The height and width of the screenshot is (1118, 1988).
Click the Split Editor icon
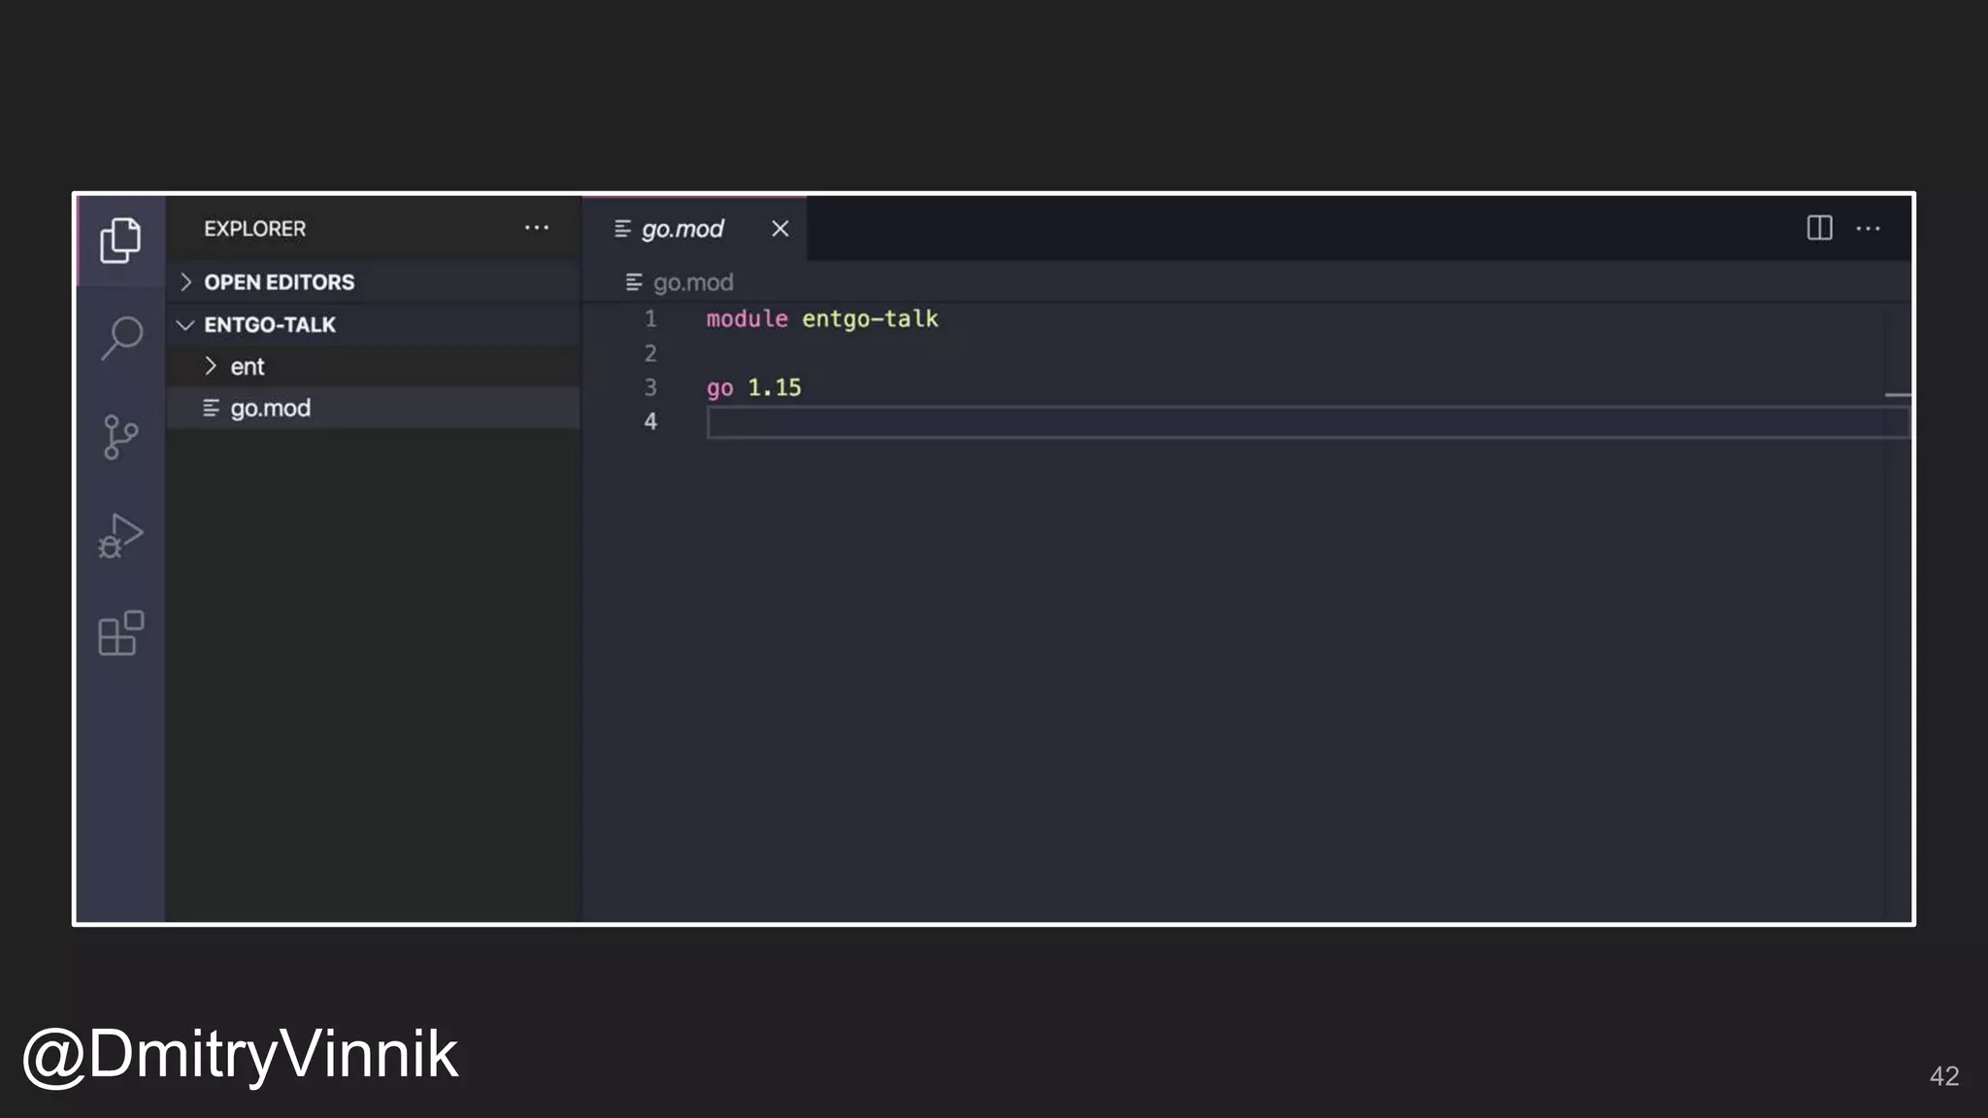click(x=1819, y=229)
